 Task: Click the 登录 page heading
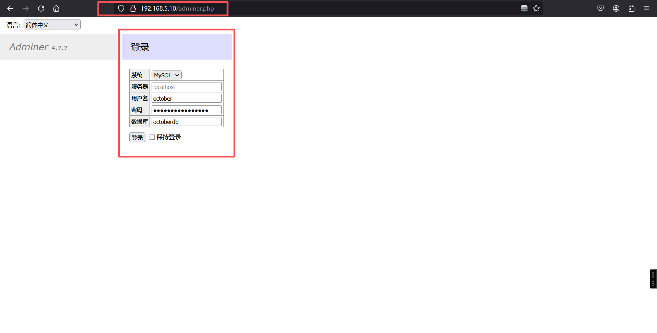tap(140, 47)
